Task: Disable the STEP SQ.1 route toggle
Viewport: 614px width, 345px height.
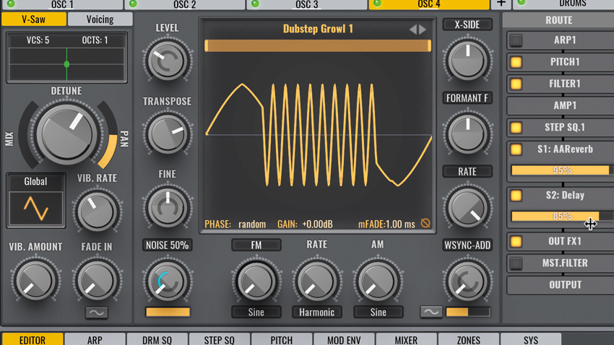Action: pos(516,128)
